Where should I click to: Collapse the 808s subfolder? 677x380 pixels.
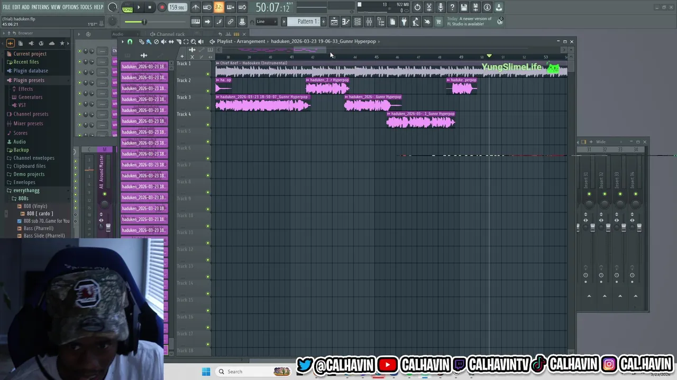pos(23,198)
